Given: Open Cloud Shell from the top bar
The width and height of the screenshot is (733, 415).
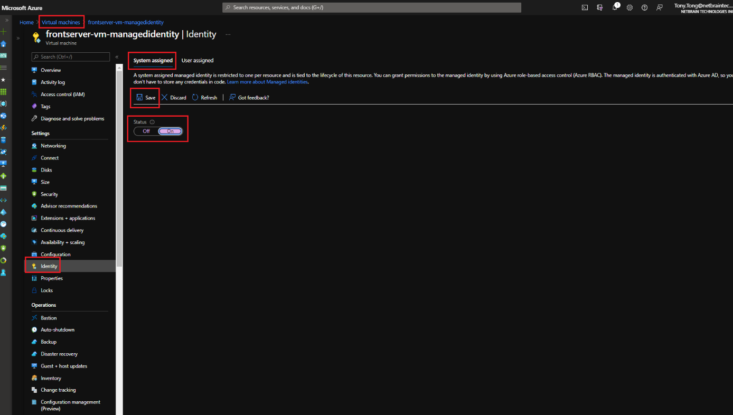Looking at the screenshot, I should tap(585, 7).
